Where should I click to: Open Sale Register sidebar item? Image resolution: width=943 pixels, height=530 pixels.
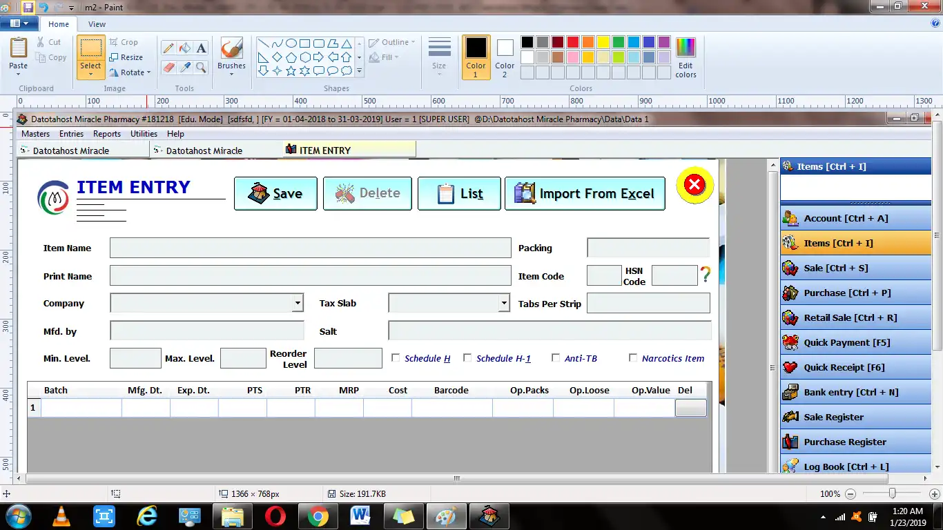(x=855, y=417)
